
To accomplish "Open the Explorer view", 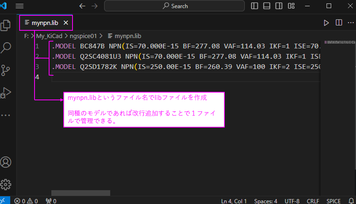I will (x=6, y=25).
